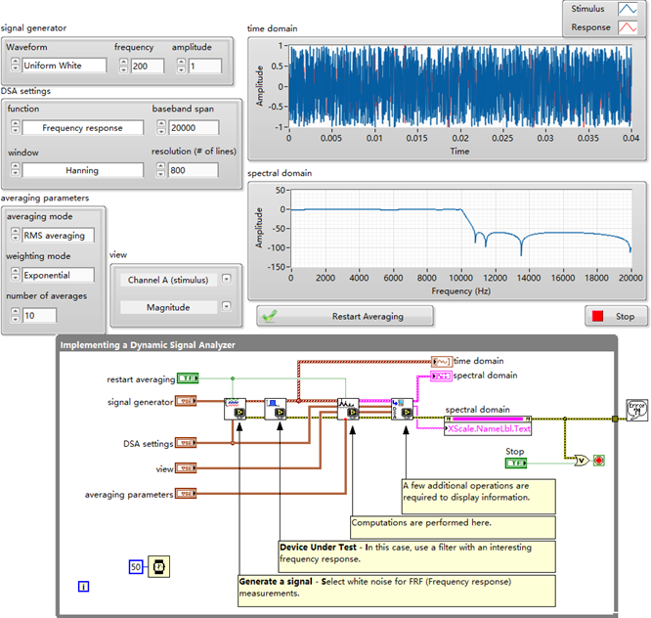Image resolution: width=651 pixels, height=618 pixels.
Task: Click the Stop boolean terminal in diagram
Action: tap(516, 463)
